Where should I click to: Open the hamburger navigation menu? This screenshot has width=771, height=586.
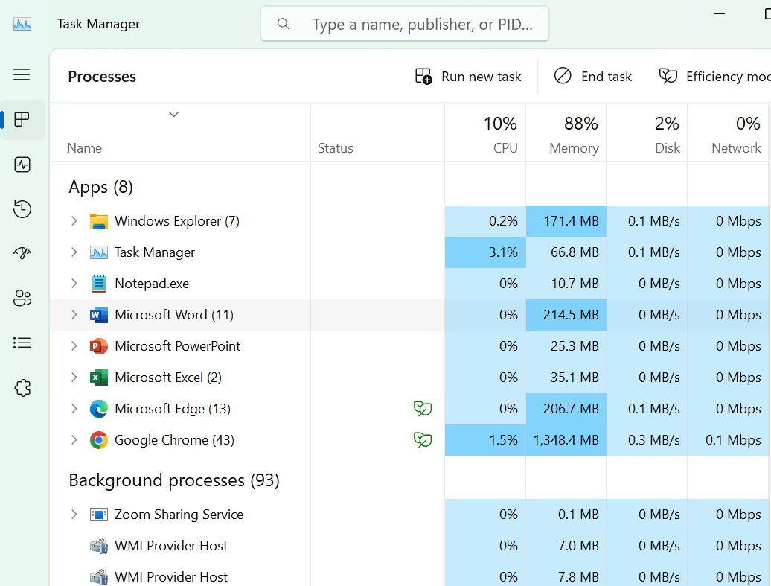point(22,74)
